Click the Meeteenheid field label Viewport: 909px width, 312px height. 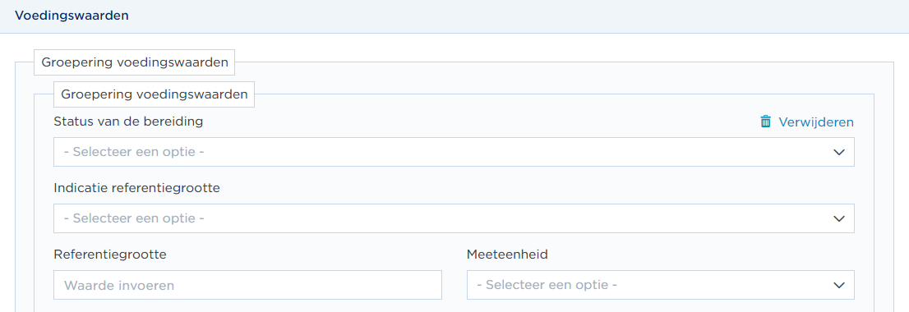pyautogui.click(x=507, y=255)
